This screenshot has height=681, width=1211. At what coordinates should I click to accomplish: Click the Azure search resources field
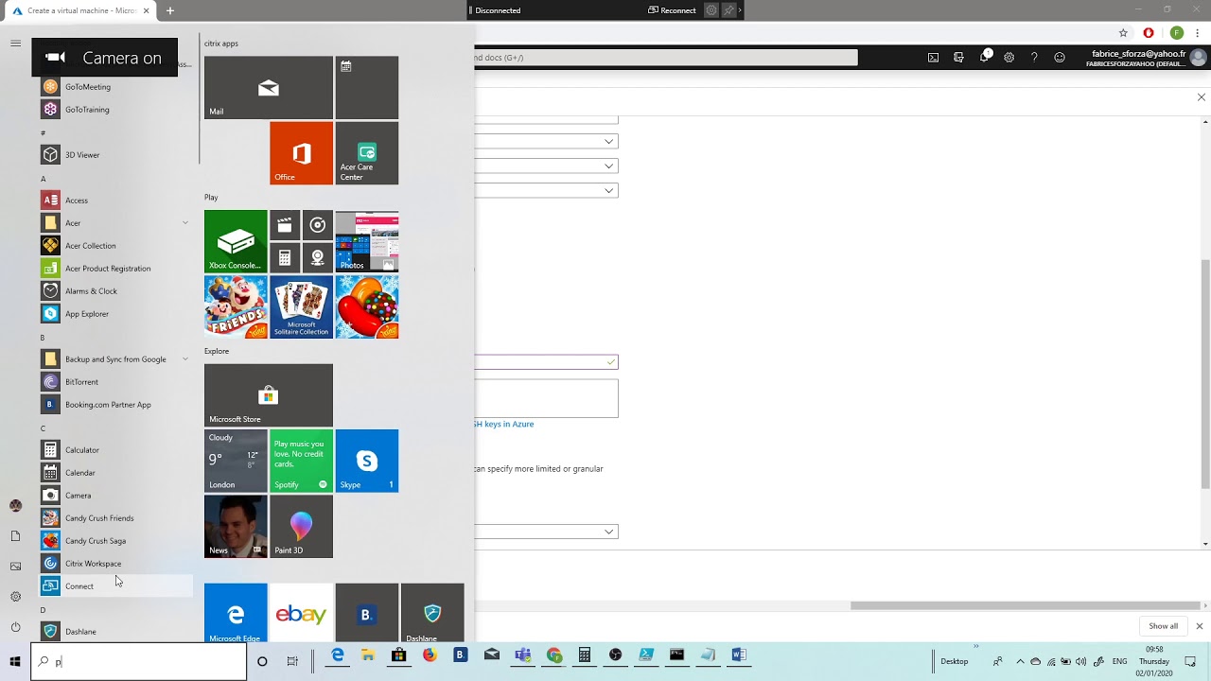point(666,58)
